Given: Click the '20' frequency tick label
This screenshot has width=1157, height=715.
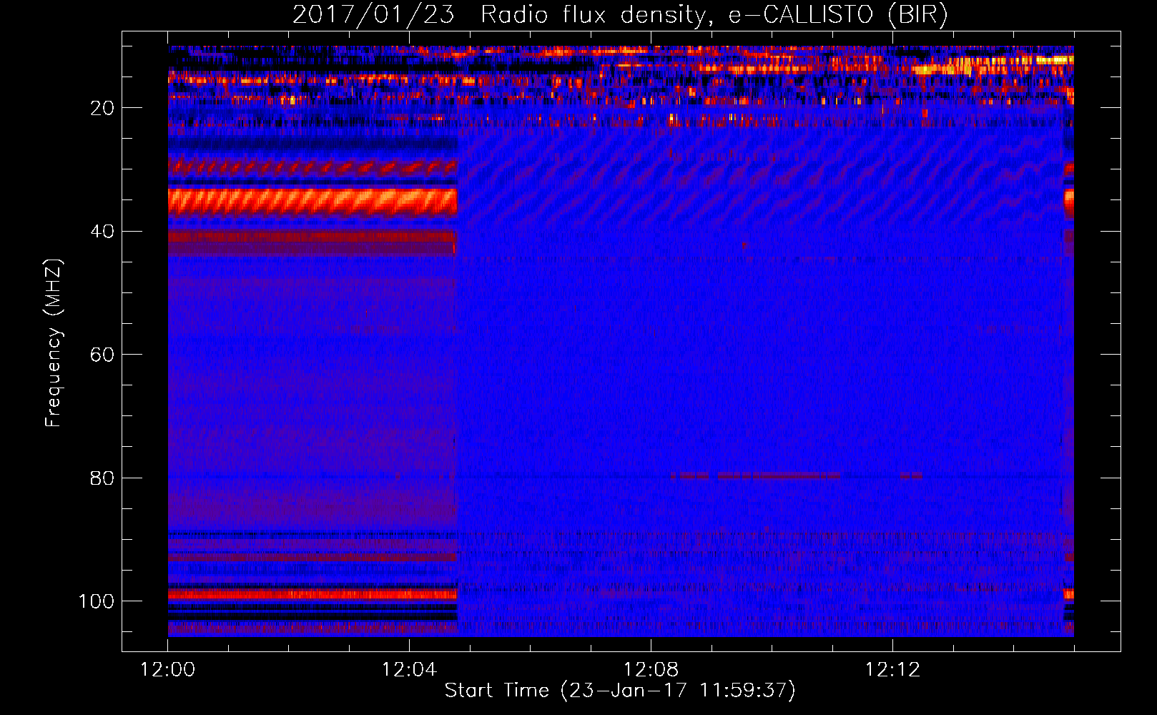Looking at the screenshot, I should coord(102,108).
